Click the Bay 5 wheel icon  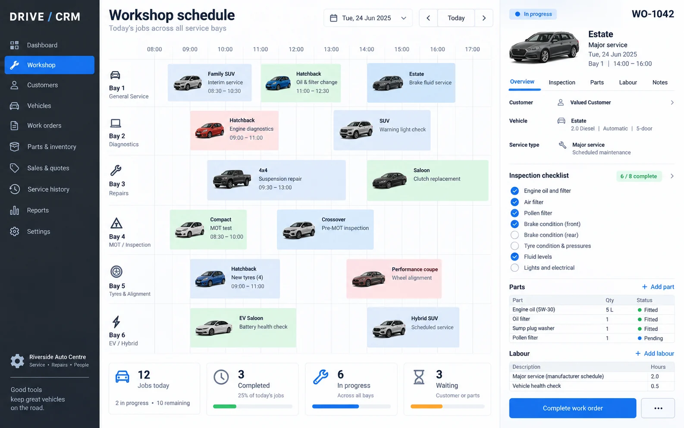pos(116,271)
